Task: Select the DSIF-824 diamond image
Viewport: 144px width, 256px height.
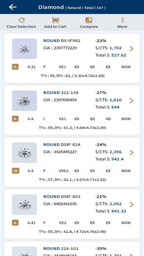Action: click(25, 153)
